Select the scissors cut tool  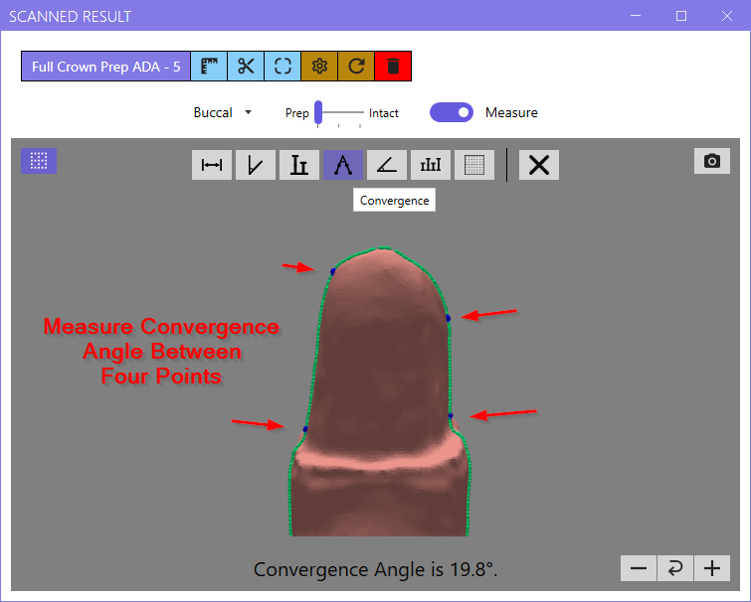246,66
